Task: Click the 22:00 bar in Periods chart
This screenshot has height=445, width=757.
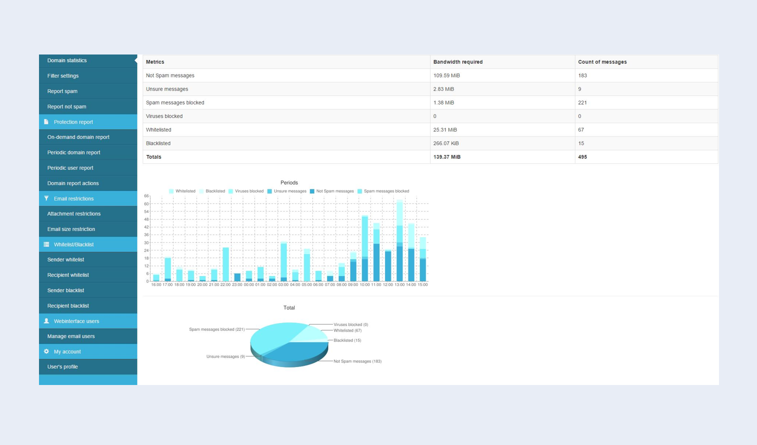Action: pyautogui.click(x=225, y=264)
